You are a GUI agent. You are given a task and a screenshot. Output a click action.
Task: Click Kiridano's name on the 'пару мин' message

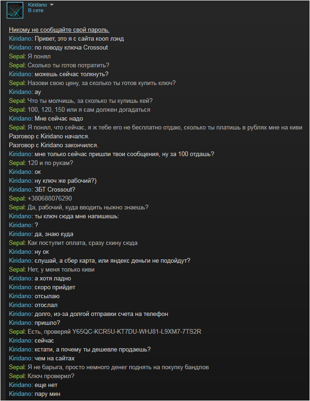click(20, 394)
